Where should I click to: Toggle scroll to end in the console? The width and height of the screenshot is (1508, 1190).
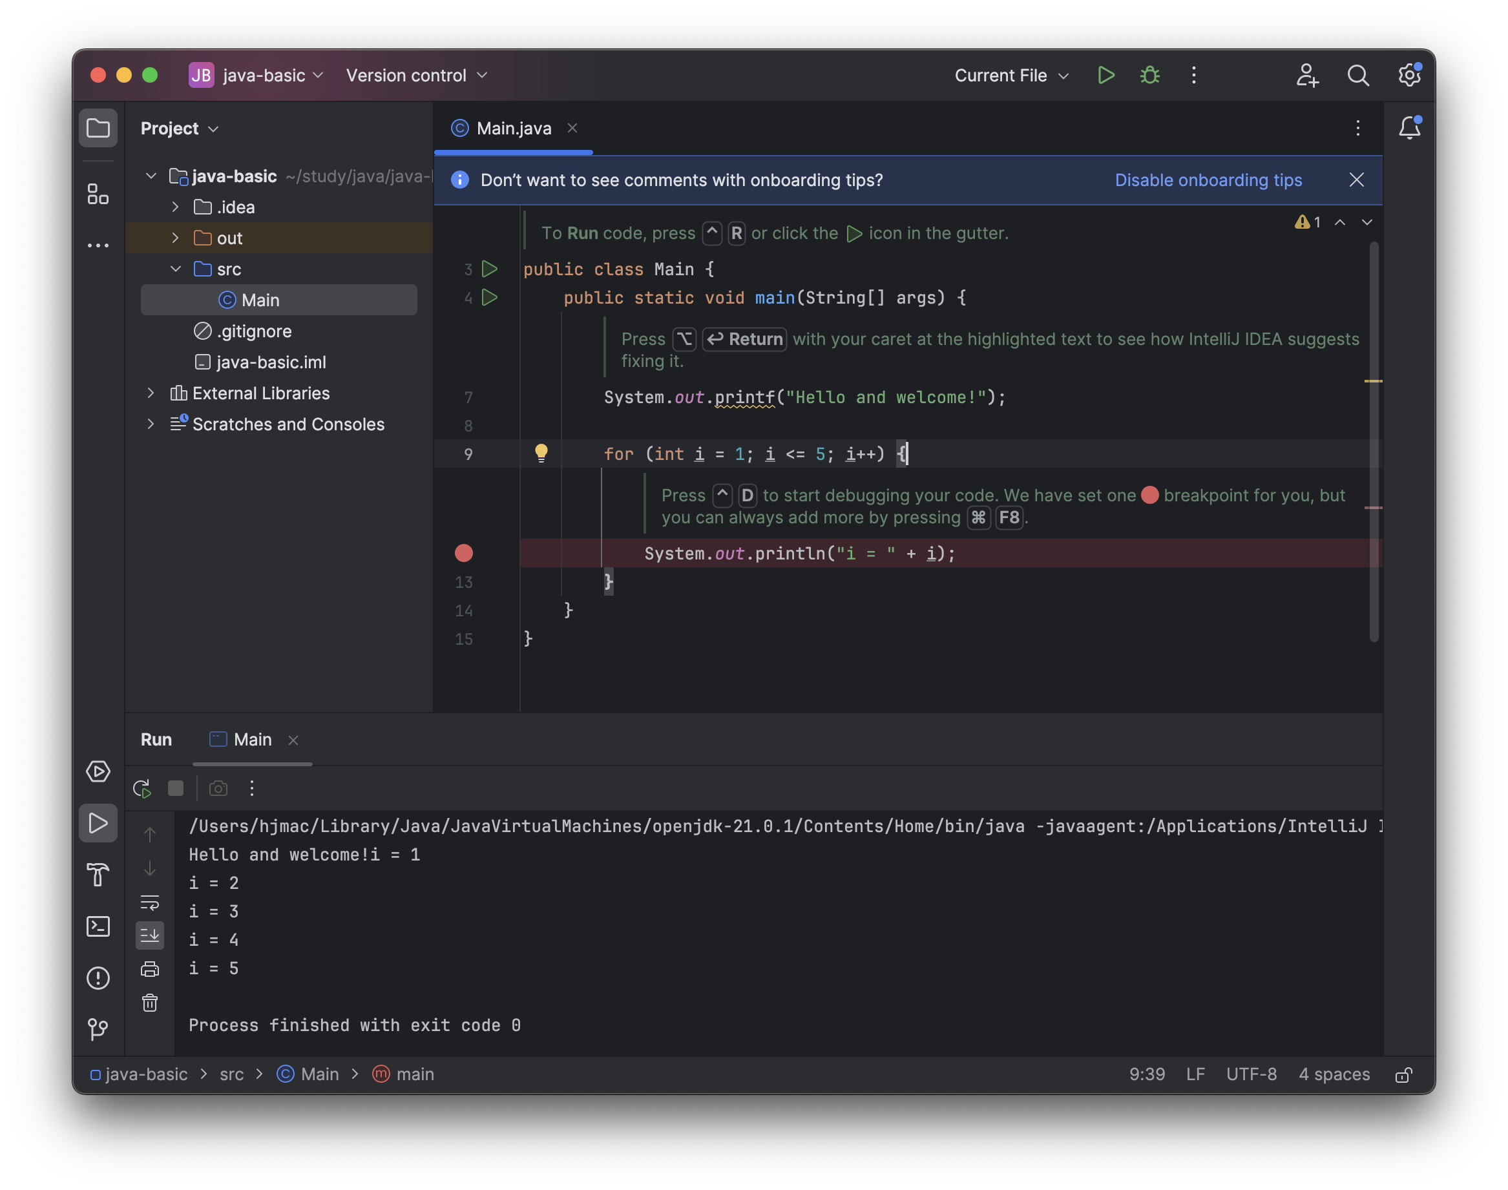(150, 935)
